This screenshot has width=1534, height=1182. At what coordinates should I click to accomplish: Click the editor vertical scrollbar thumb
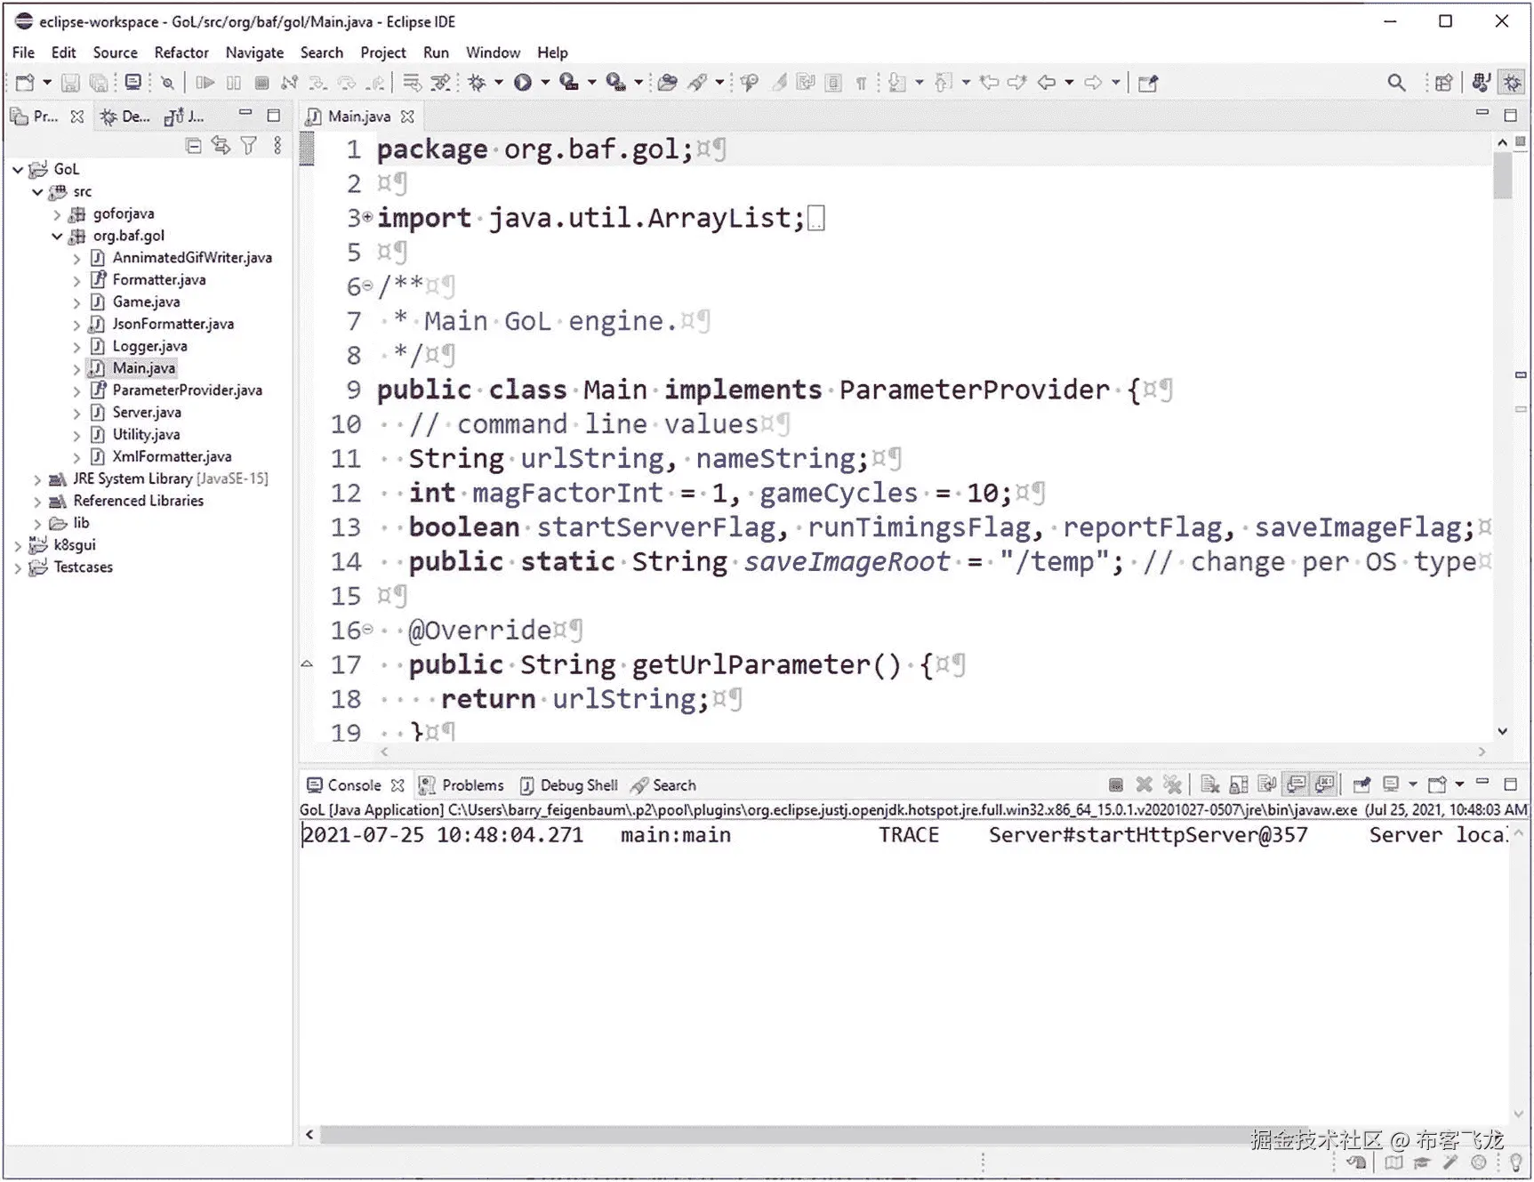(x=1503, y=175)
